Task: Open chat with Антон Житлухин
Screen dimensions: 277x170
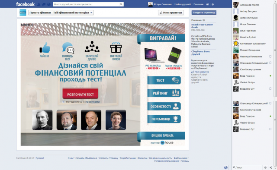Action: (x=253, y=18)
